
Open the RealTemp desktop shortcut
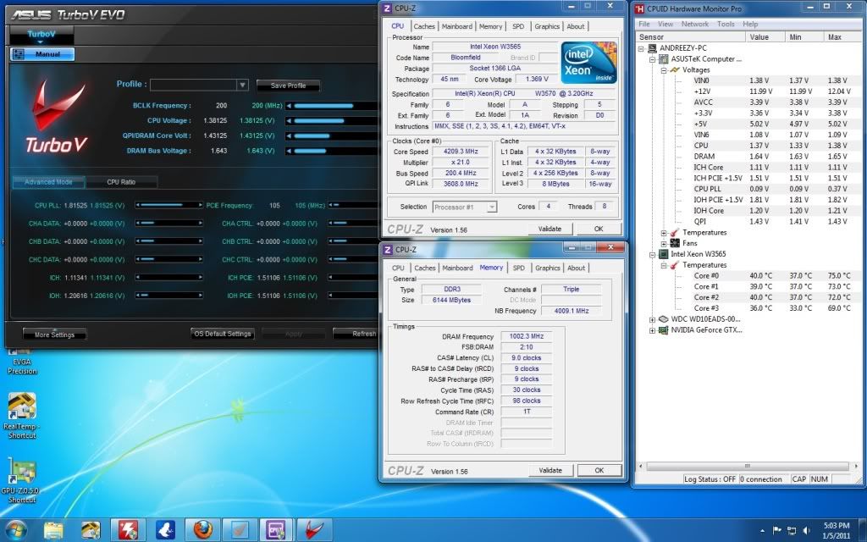pyautogui.click(x=21, y=416)
